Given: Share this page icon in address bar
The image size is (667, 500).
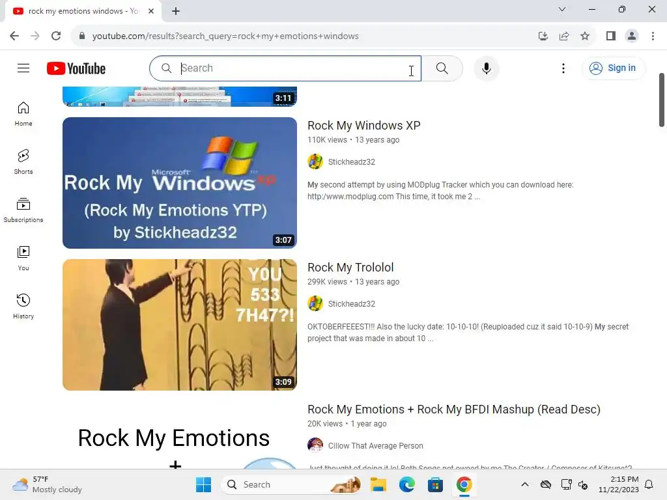Looking at the screenshot, I should click(564, 36).
